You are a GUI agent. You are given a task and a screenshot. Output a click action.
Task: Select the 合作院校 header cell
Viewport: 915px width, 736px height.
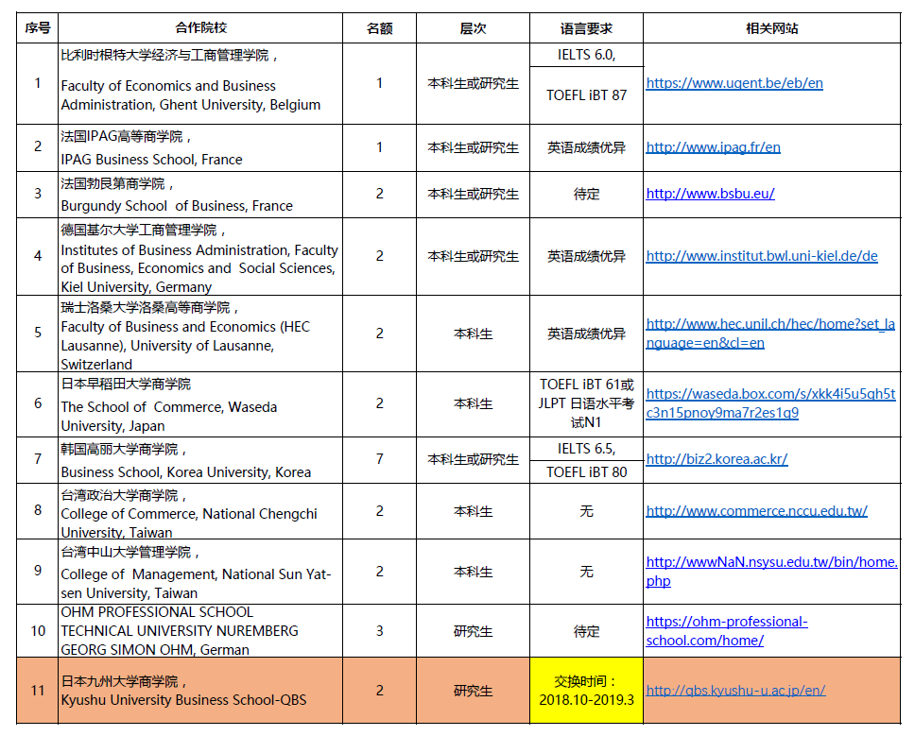click(200, 28)
